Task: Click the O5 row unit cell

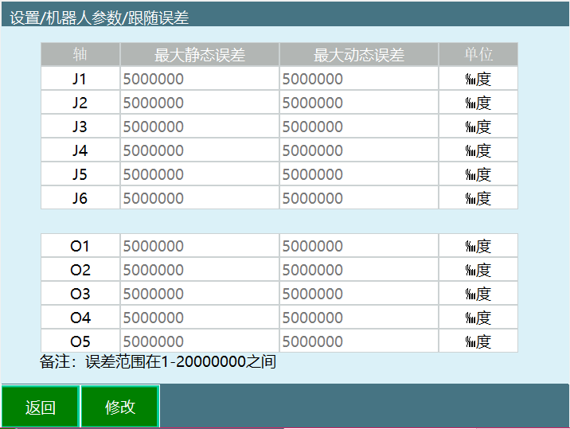Action: coord(478,341)
